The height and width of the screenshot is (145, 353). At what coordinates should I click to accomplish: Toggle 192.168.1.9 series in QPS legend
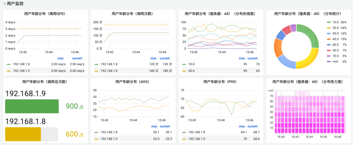[x=21, y=71]
